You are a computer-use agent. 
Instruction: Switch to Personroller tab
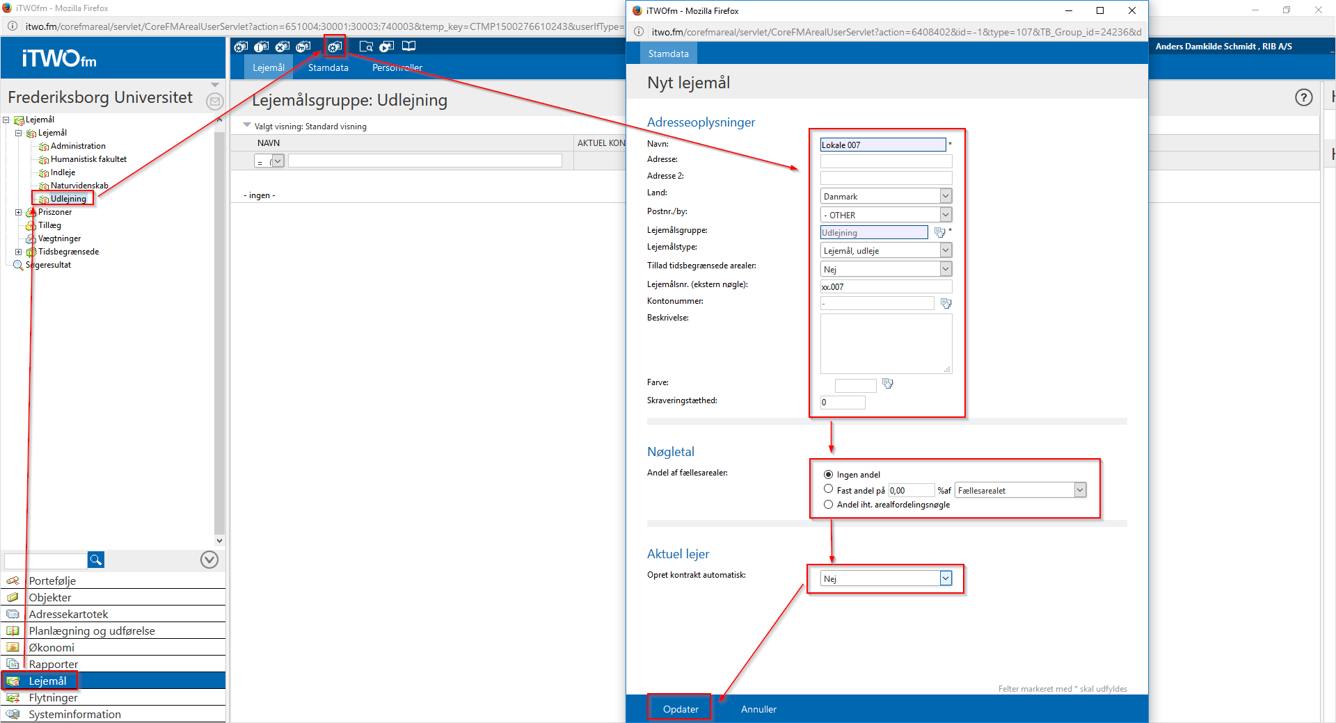click(x=397, y=67)
